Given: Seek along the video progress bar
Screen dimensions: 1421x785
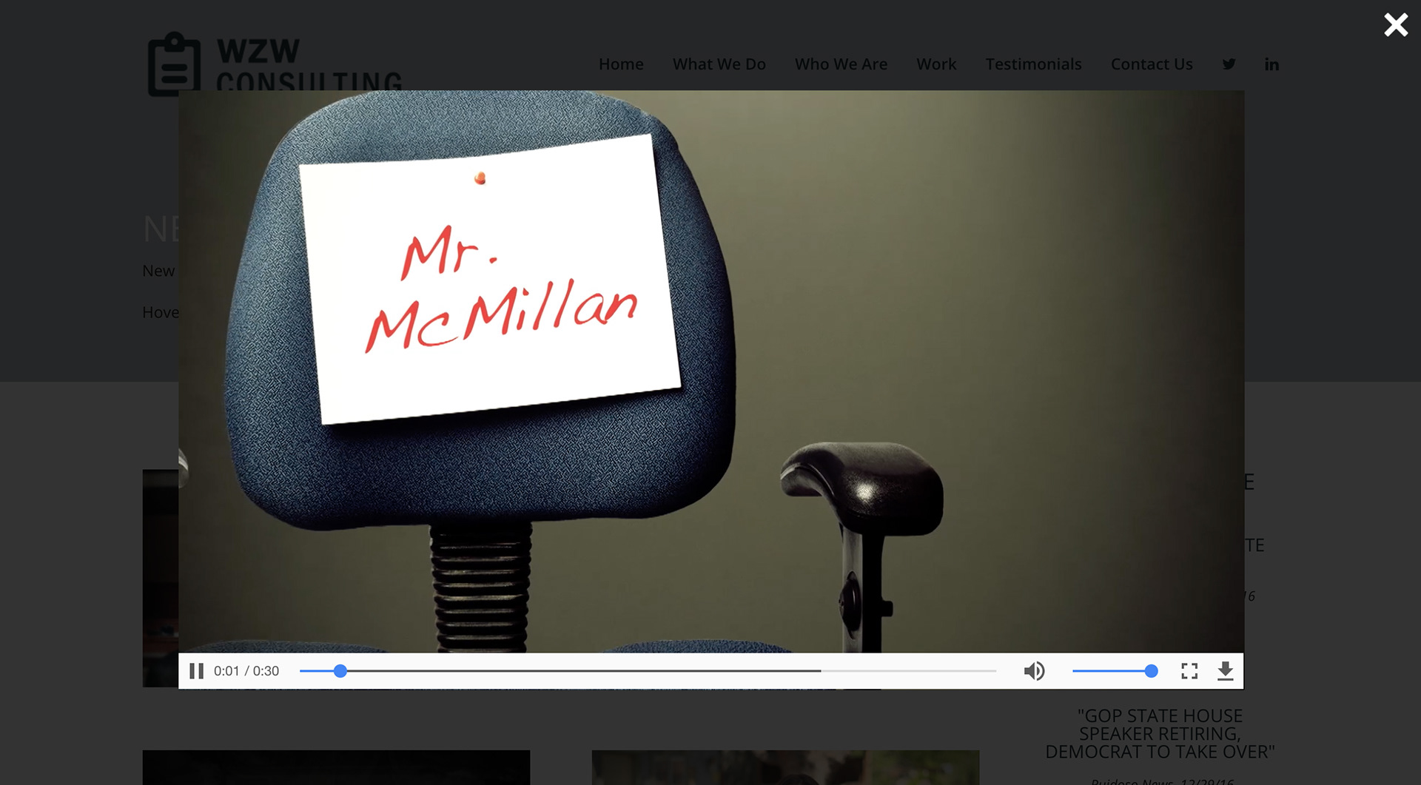Looking at the screenshot, I should click(648, 671).
